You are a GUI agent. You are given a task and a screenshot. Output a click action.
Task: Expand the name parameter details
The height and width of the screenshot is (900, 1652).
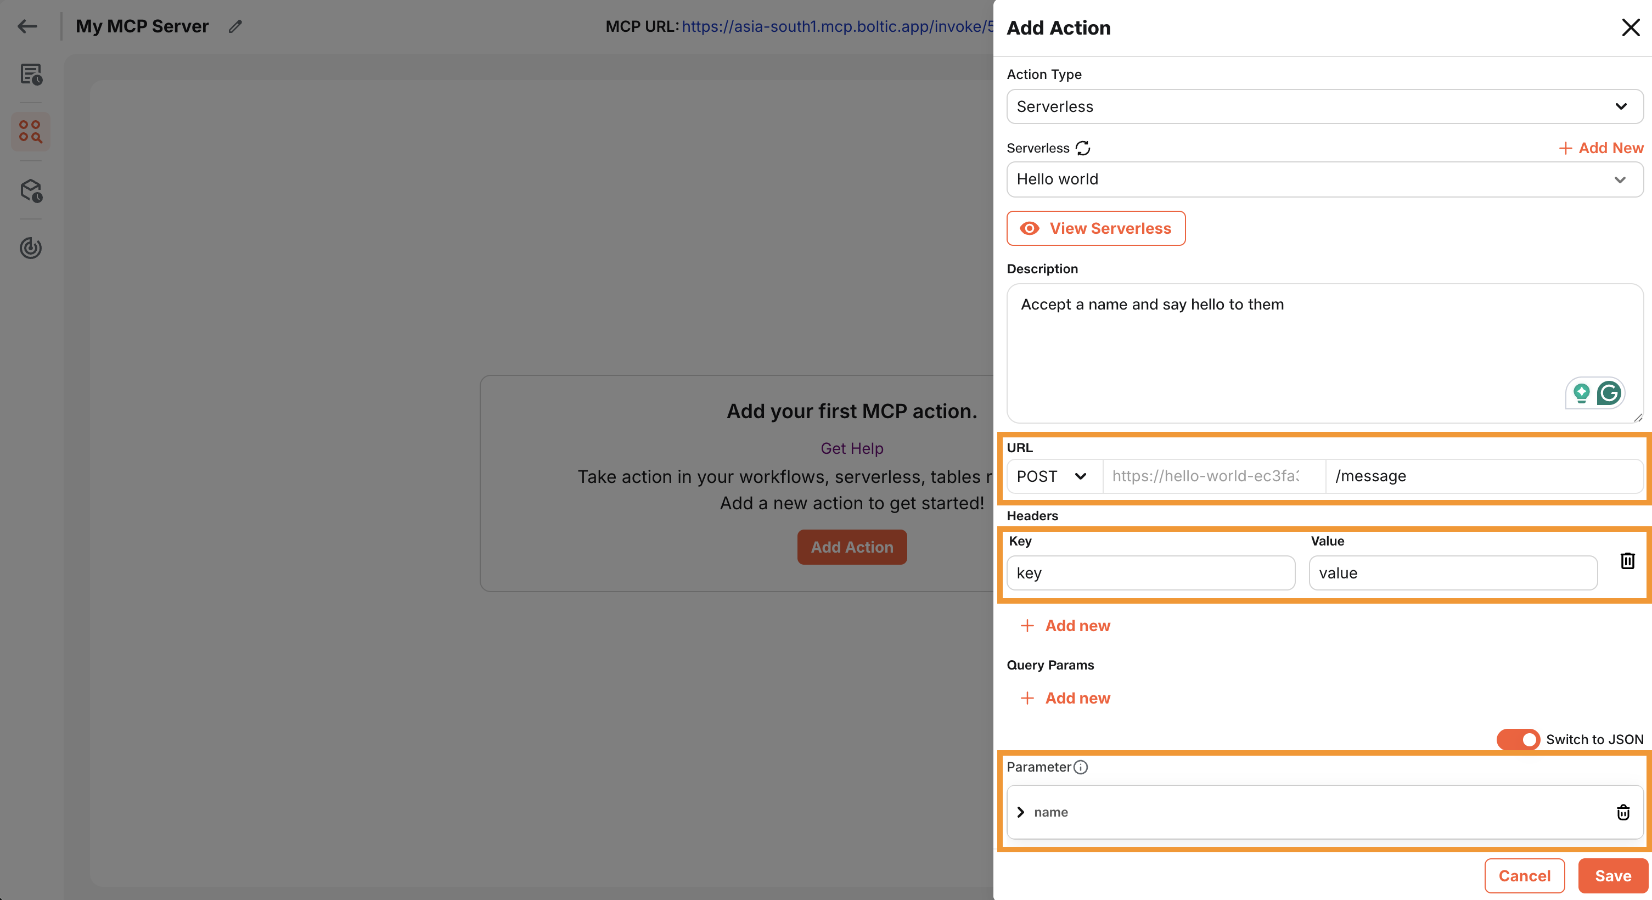pos(1021,812)
